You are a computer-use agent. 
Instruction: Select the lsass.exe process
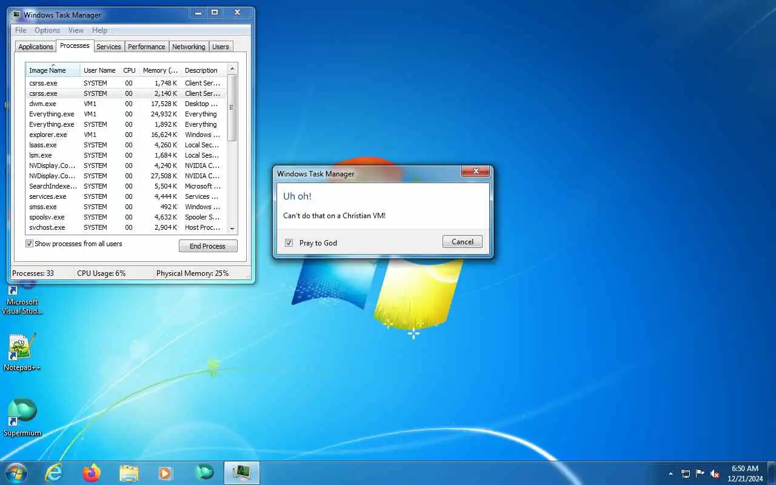[x=126, y=145]
